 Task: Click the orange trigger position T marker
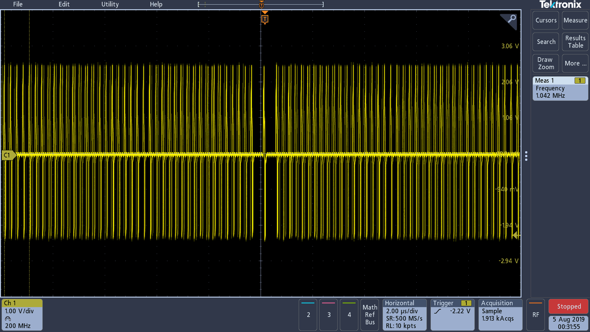(265, 19)
